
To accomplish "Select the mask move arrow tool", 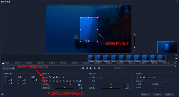I will (x=44, y=77).
